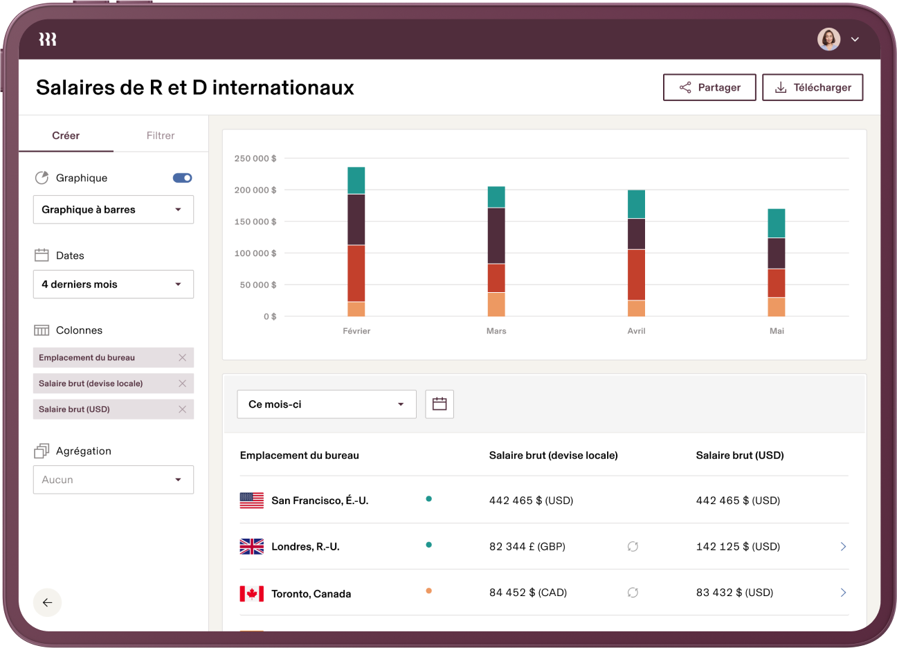Expand the Toronto row chevron

(x=843, y=593)
